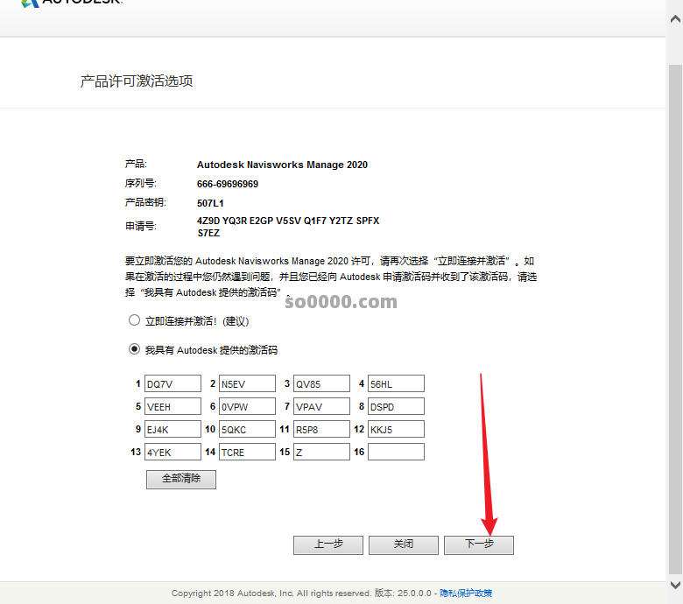The width and height of the screenshot is (683, 604).
Task: Click activation code field 6 containing 0VPW
Action: click(x=247, y=406)
